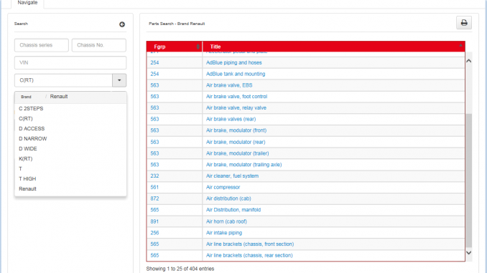Open AdBlue piping and hoses
Screen dimensions: 487x273
coord(234,62)
